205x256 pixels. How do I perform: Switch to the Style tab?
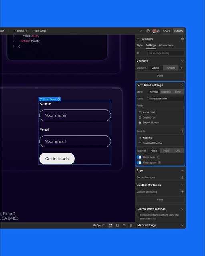coord(139,45)
